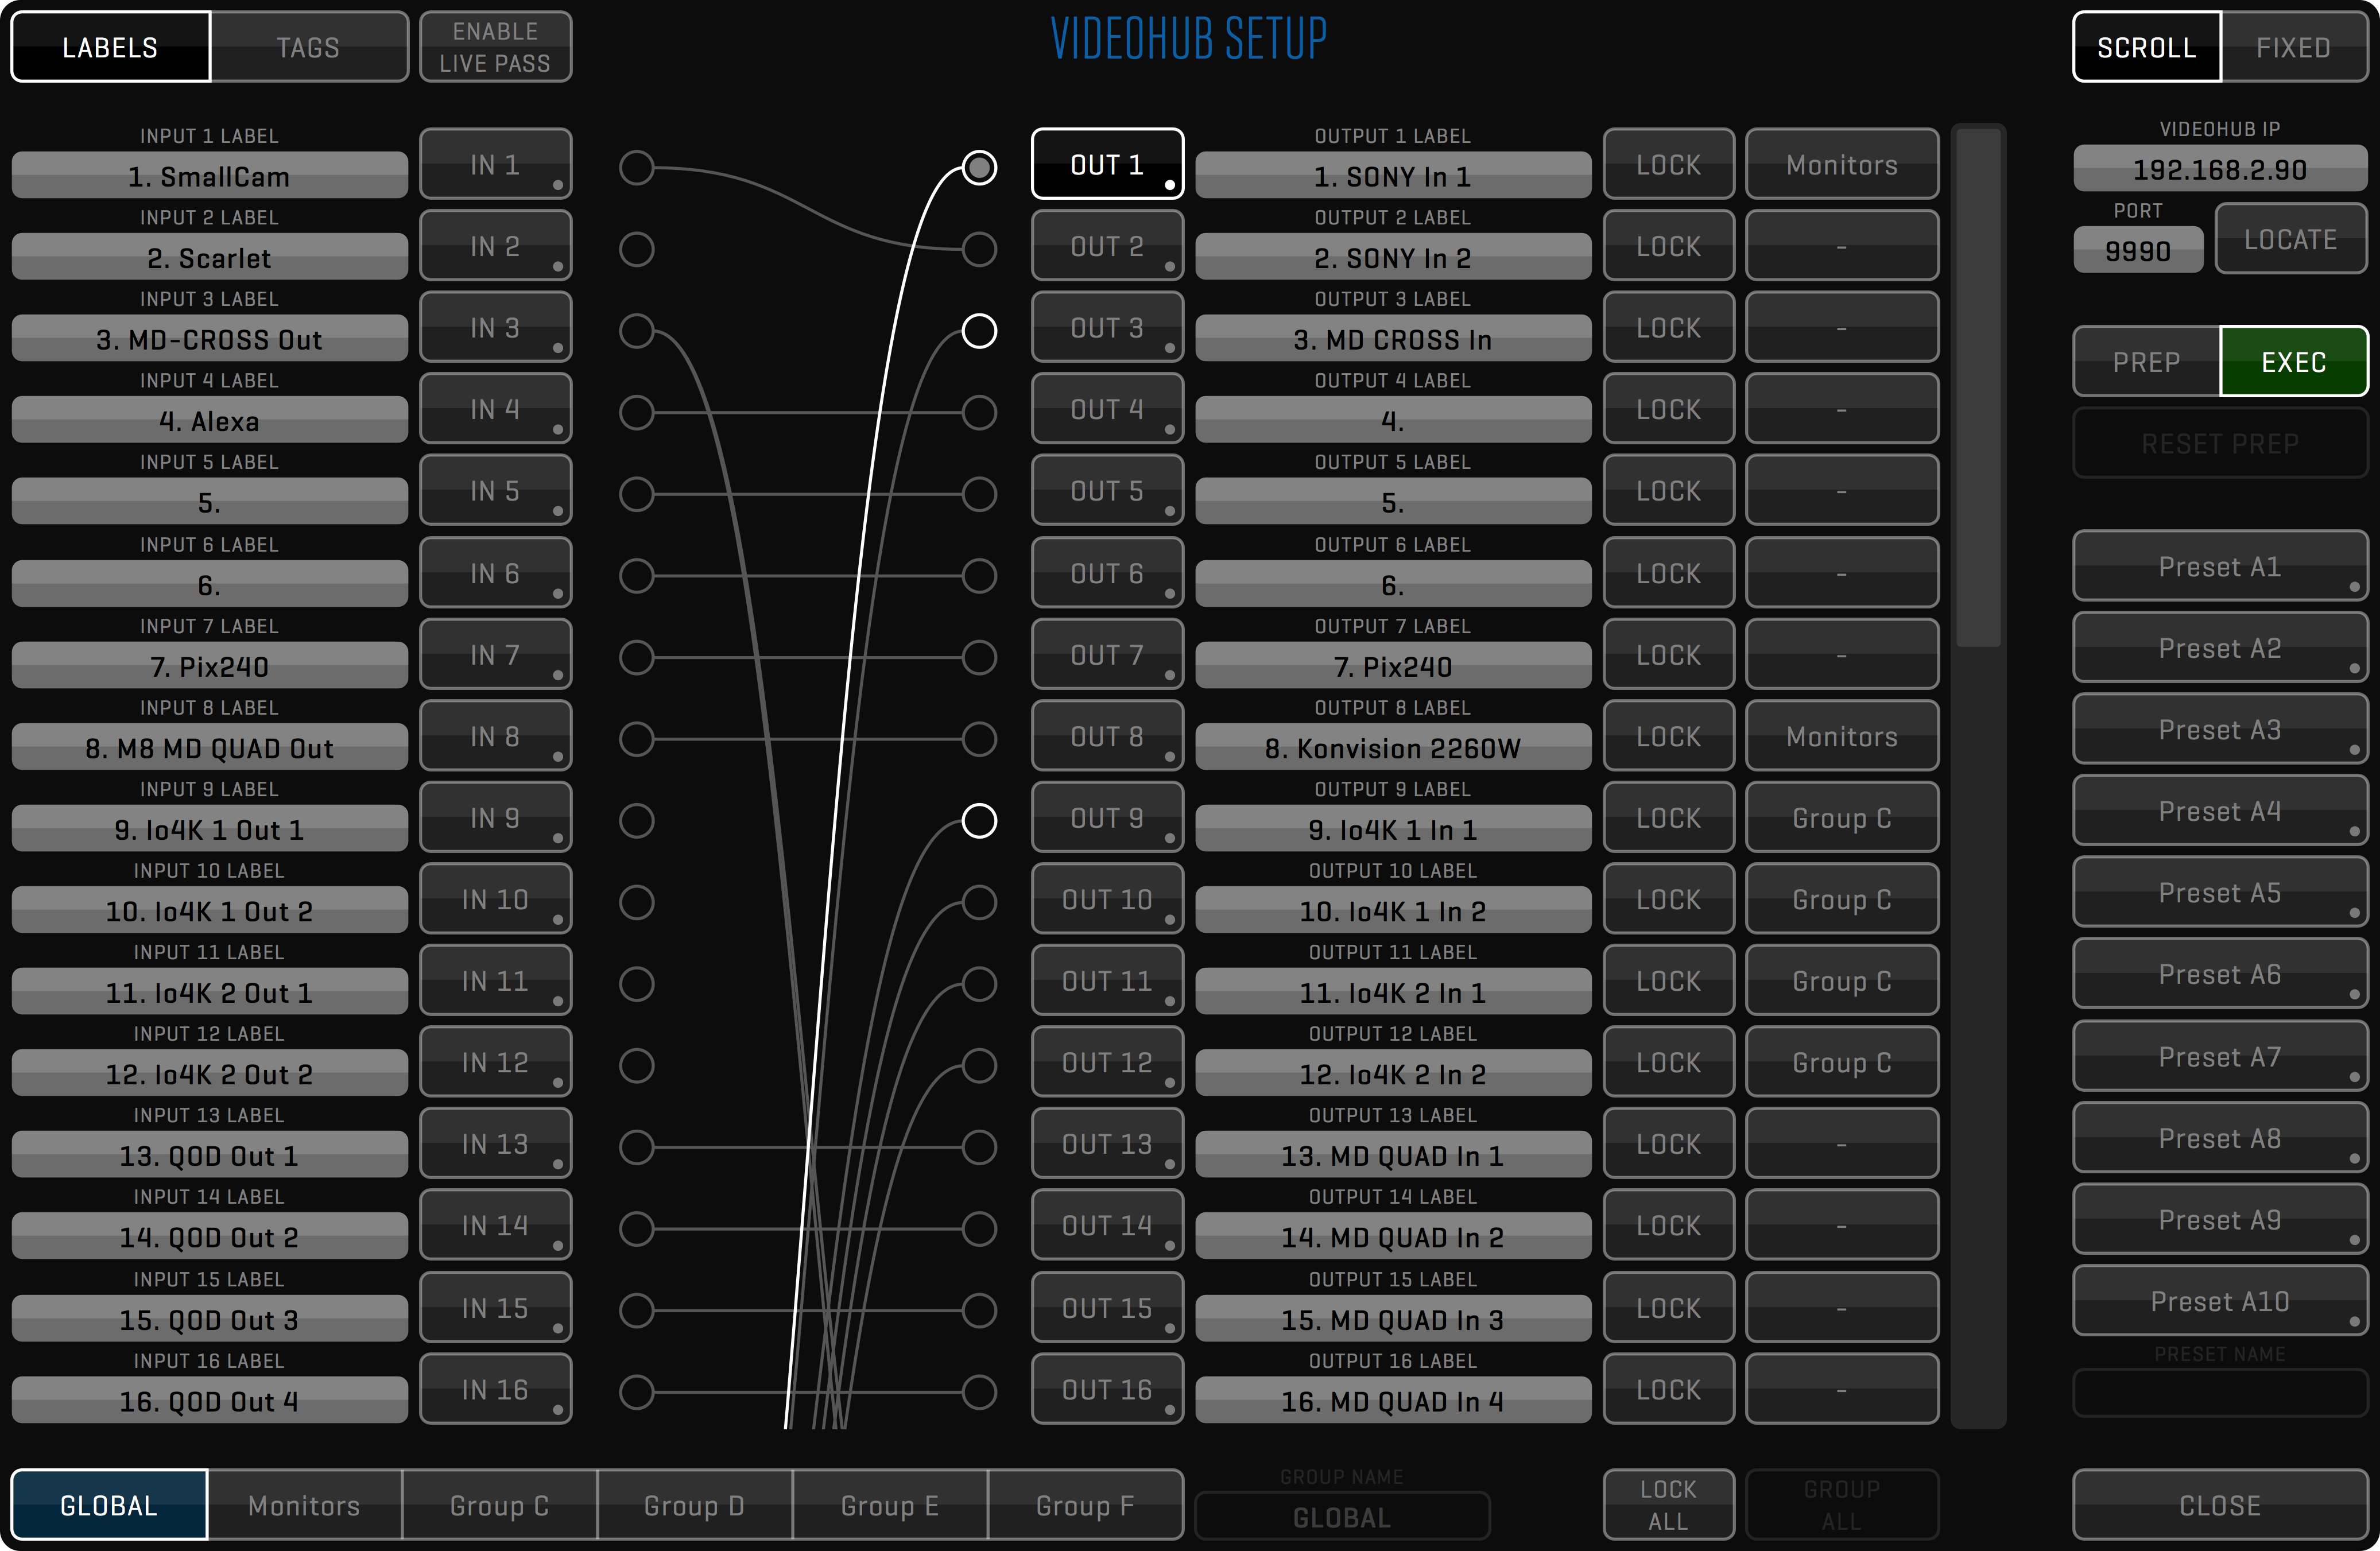Click the output 3 routing node circle
This screenshot has width=2380, height=1551.
coord(979,330)
